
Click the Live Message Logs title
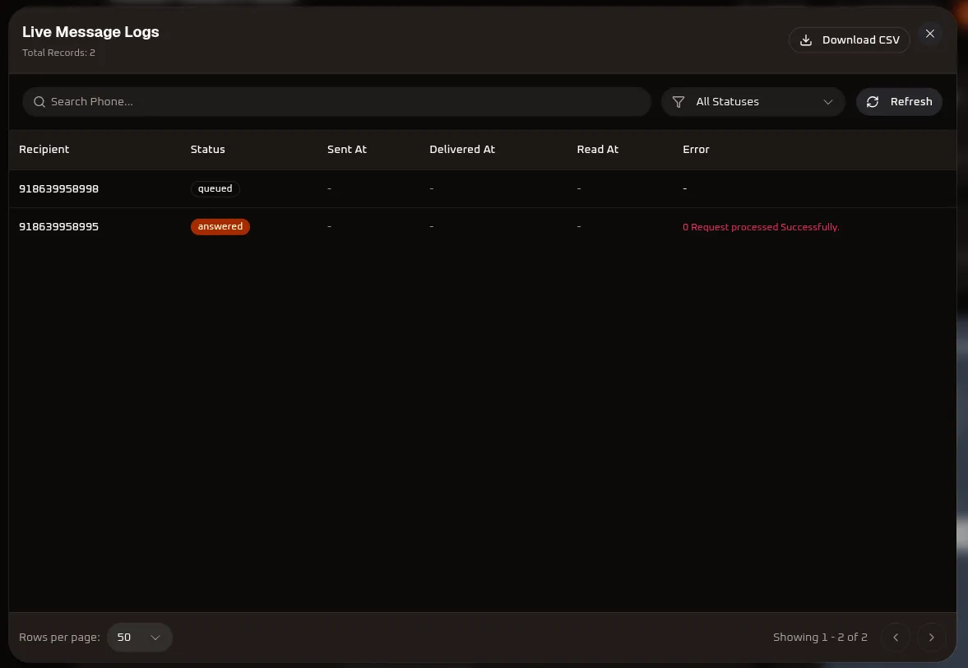pyautogui.click(x=90, y=32)
